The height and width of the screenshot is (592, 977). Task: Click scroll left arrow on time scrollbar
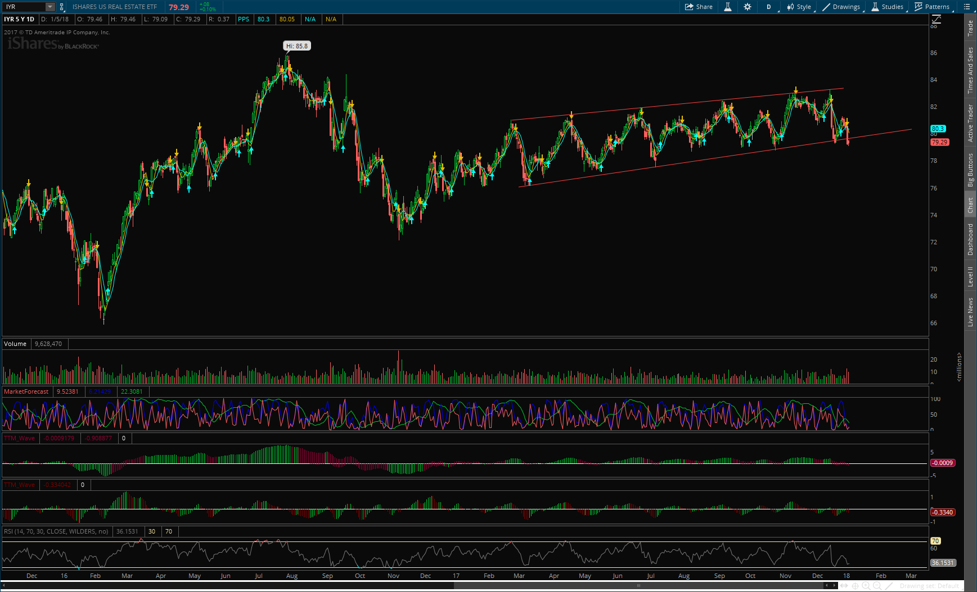pyautogui.click(x=827, y=586)
